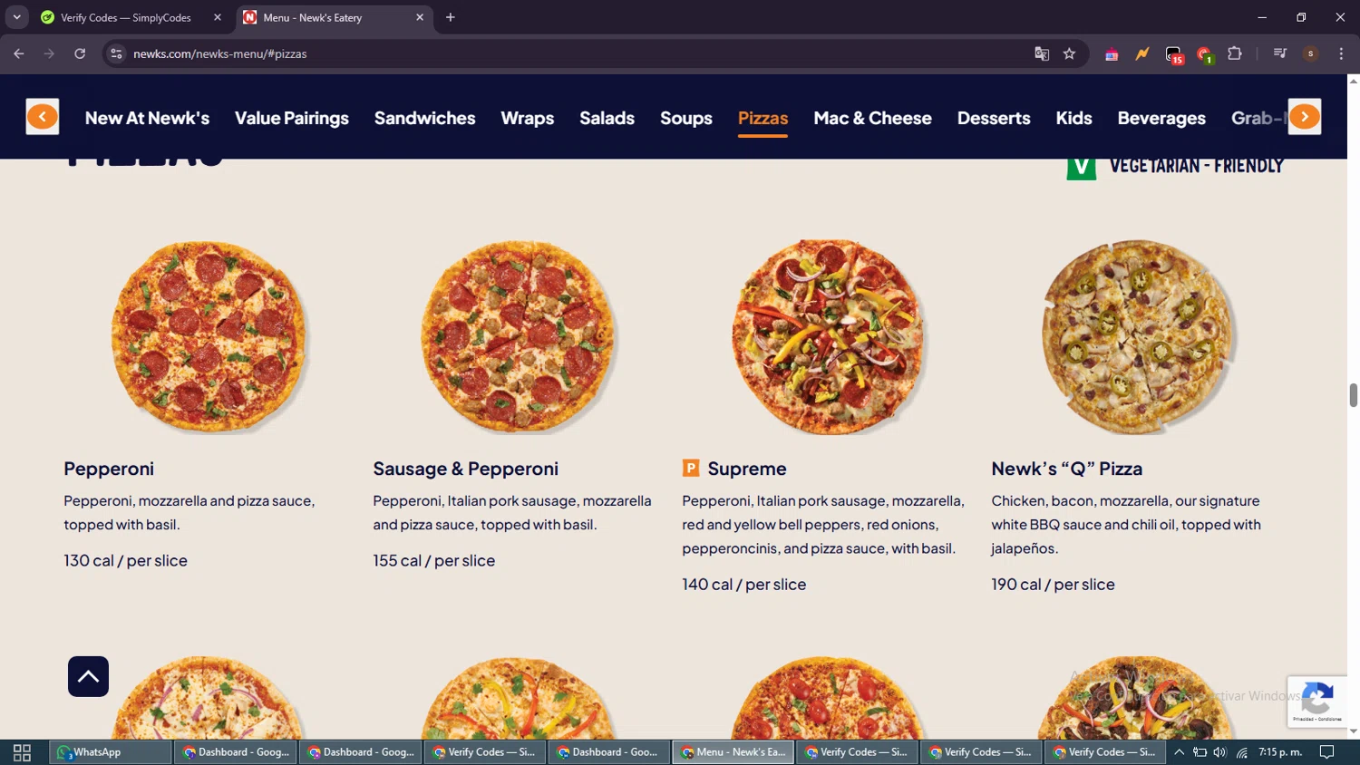Screen dimensions: 1360x765
Task: Click the taskbar clock showing 7:15 p. m.
Action: coord(1280,752)
